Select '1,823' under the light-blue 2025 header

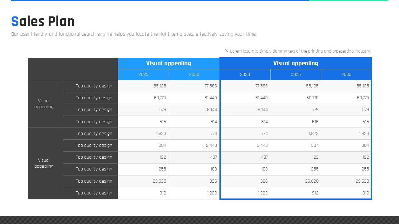tap(161, 133)
